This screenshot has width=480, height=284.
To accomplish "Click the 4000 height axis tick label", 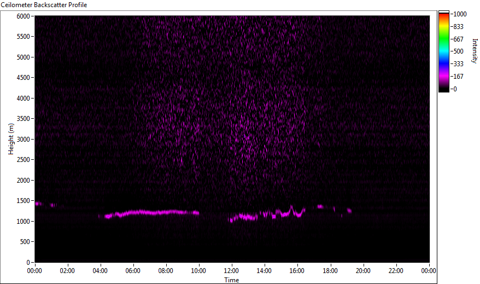I will tap(24, 98).
